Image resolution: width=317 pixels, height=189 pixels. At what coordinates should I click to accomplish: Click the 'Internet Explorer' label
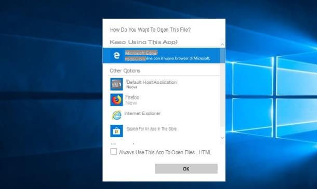[142, 113]
